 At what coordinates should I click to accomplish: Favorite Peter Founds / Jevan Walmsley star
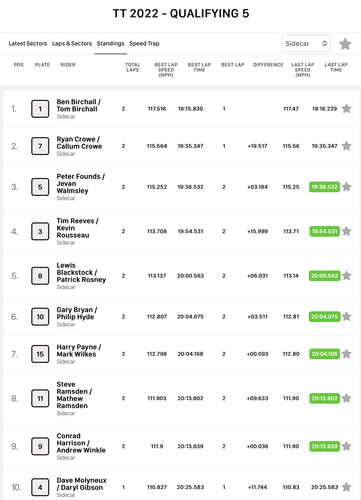pyautogui.click(x=346, y=187)
